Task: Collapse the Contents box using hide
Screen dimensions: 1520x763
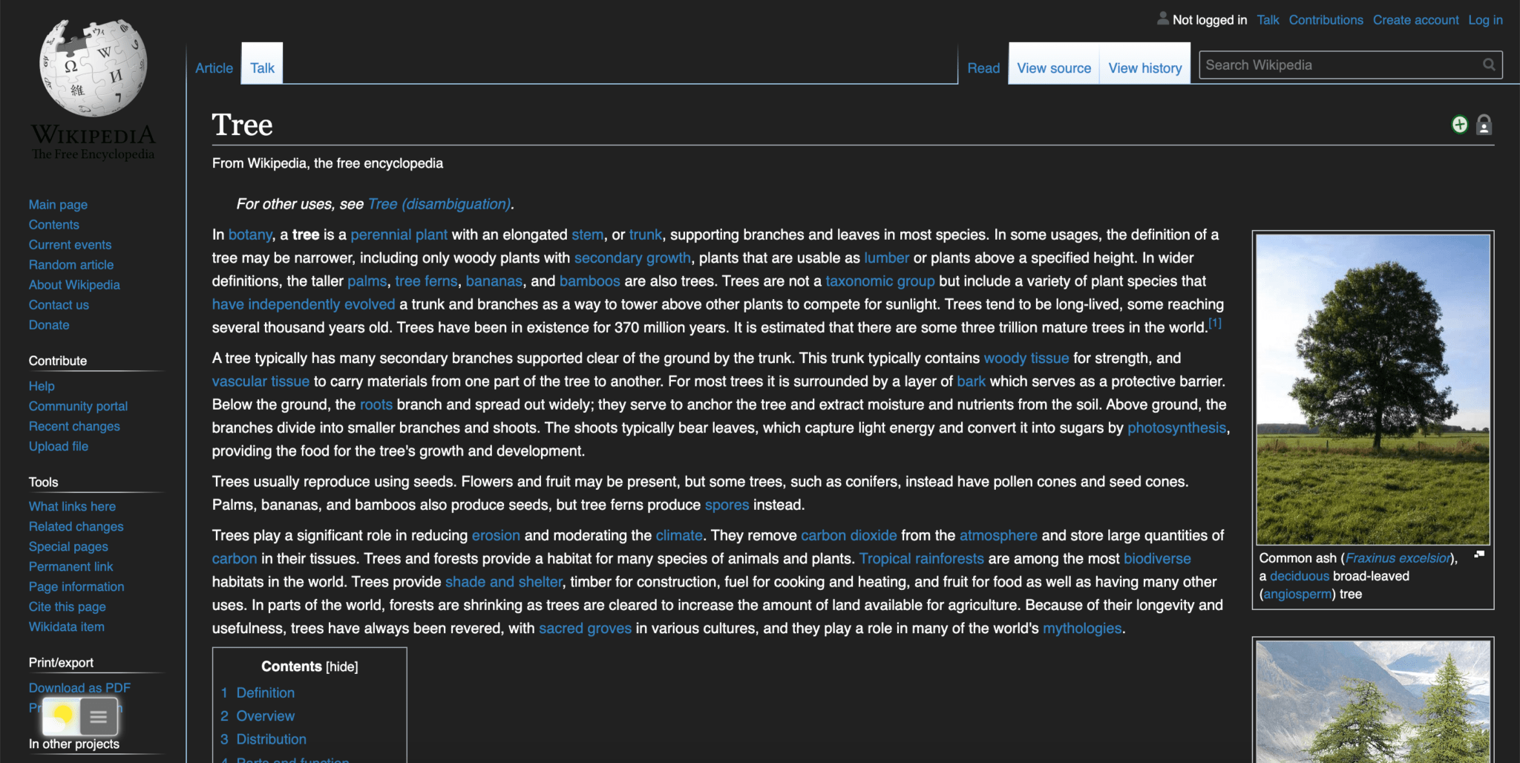Action: [343, 667]
